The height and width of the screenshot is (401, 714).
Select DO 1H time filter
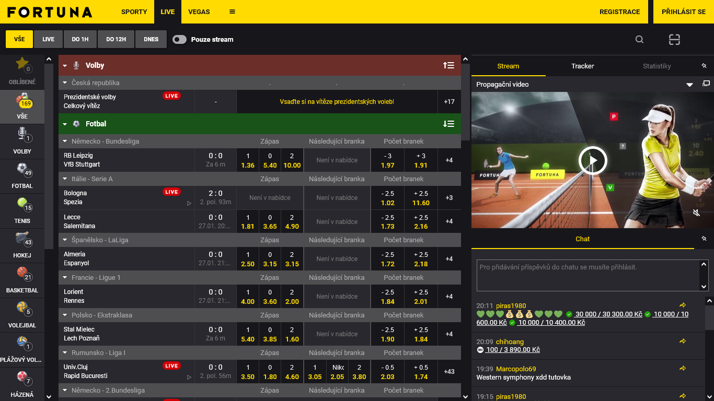pyautogui.click(x=80, y=39)
